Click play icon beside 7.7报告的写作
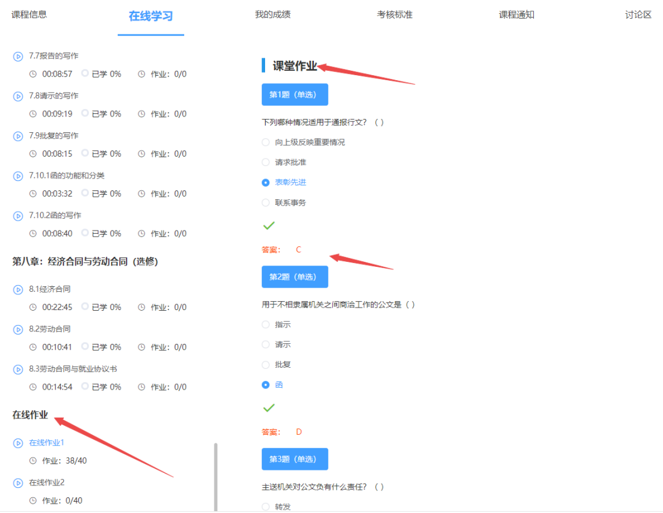Viewport: 663px width, 513px height. (x=18, y=56)
